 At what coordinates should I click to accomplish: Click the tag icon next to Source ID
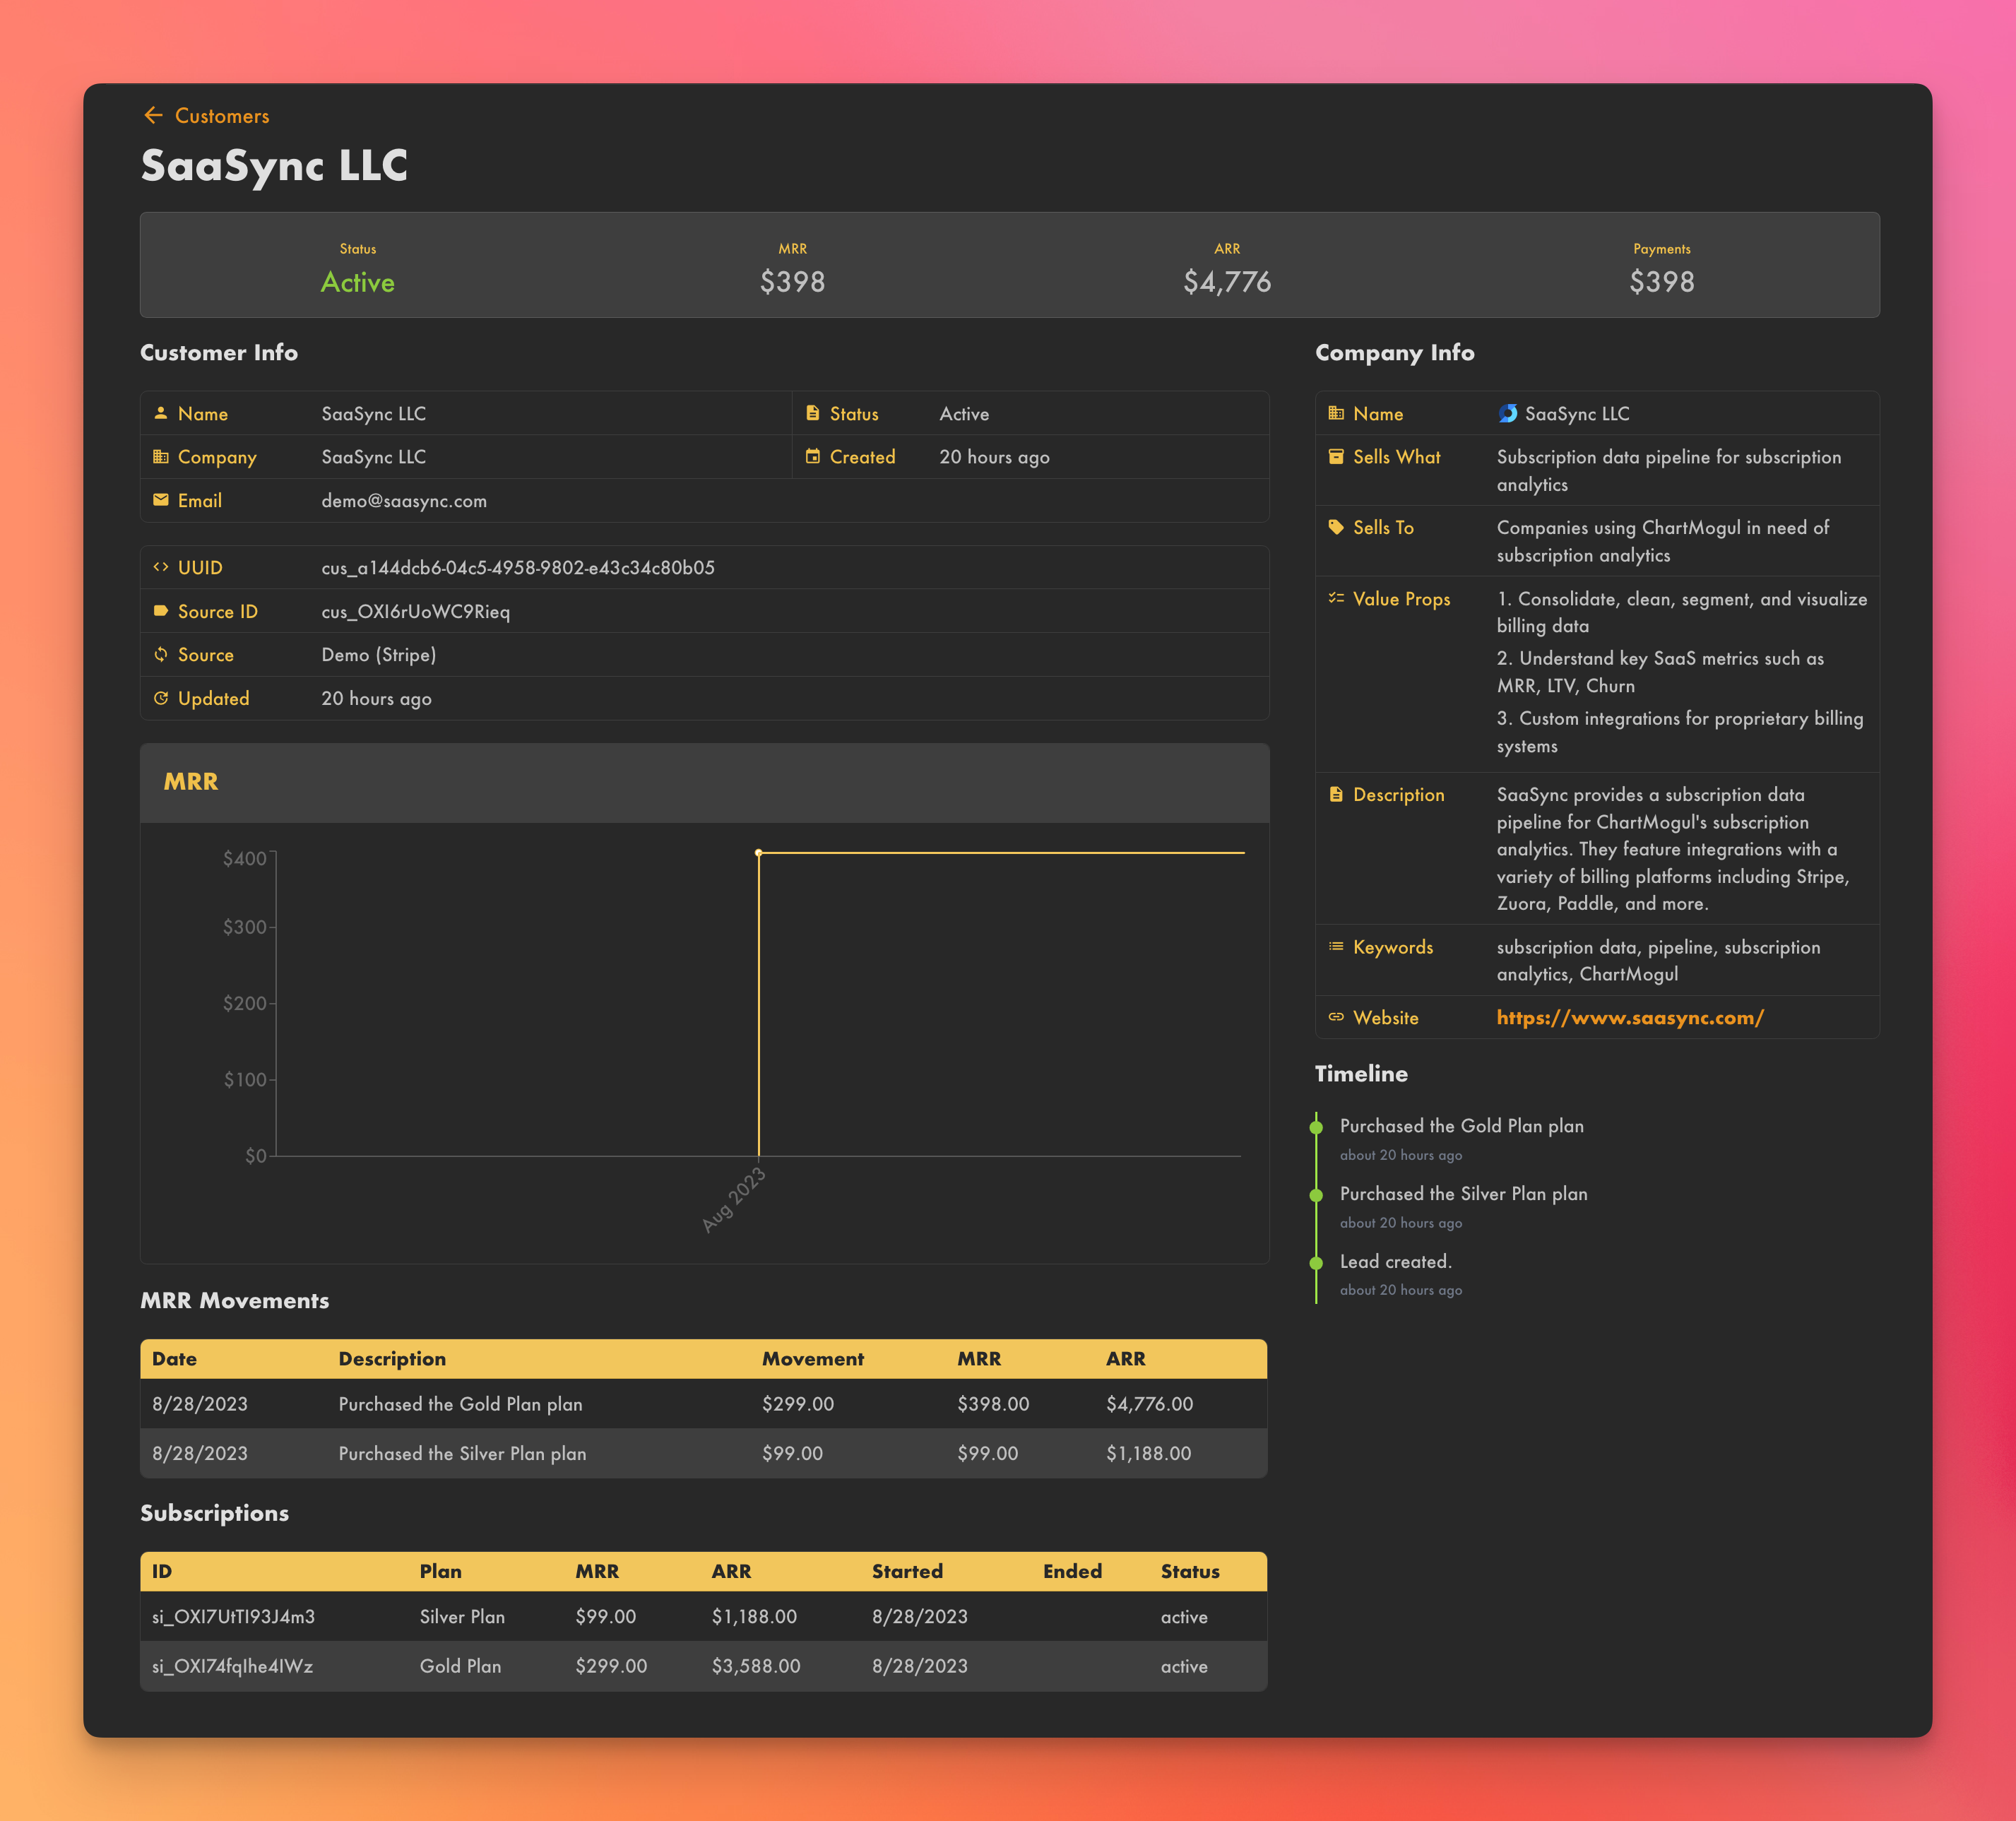[160, 611]
